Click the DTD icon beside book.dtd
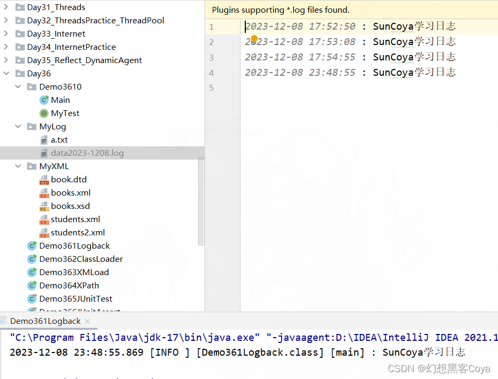Image resolution: width=498 pixels, height=379 pixels. tap(43, 179)
